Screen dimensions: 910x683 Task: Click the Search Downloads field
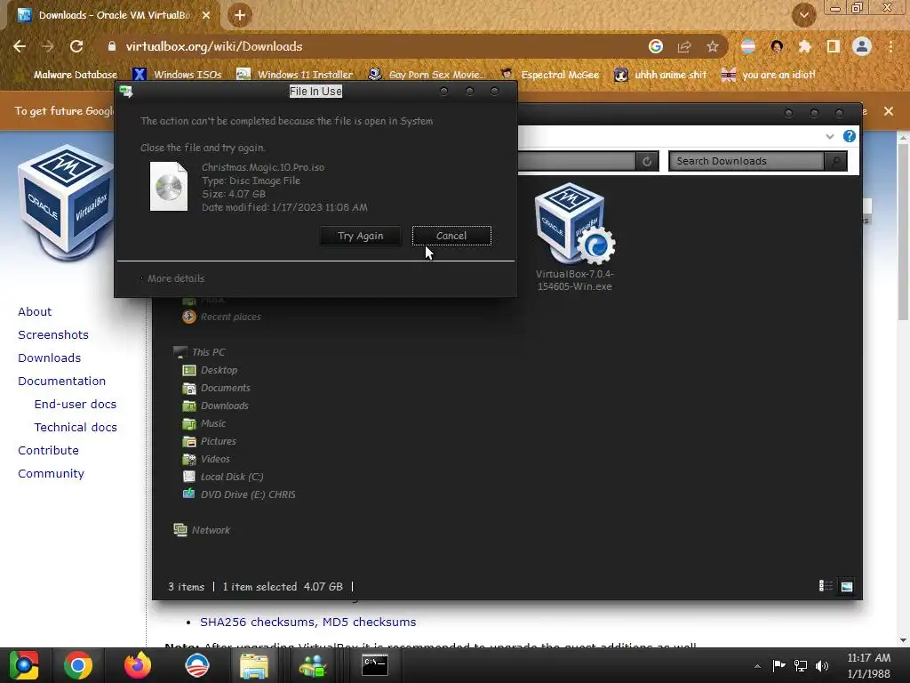pos(746,162)
